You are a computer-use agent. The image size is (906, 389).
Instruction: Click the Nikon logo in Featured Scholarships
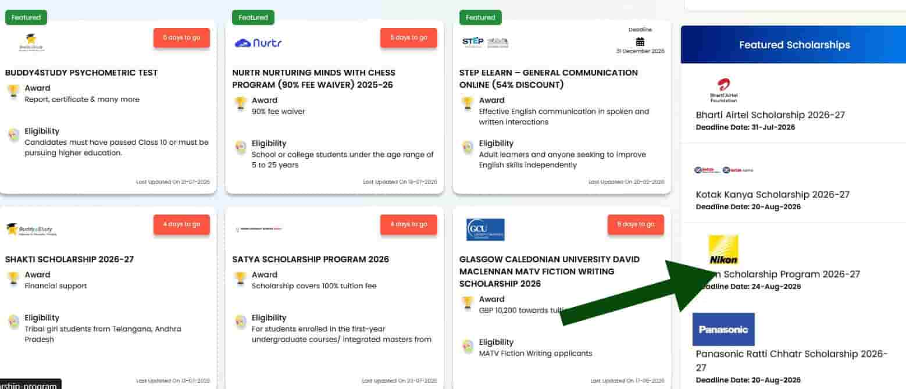click(x=723, y=249)
